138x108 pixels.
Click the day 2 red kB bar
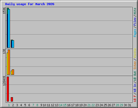12,99
